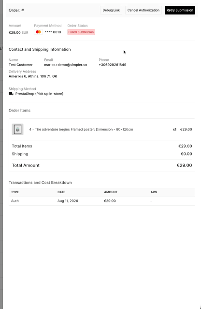Click the adventure begins Framed poster item
201x309 pixels.
[x=81, y=129]
